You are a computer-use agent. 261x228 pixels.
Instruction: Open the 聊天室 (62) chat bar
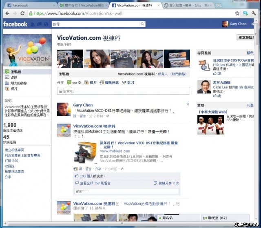(x=226, y=218)
